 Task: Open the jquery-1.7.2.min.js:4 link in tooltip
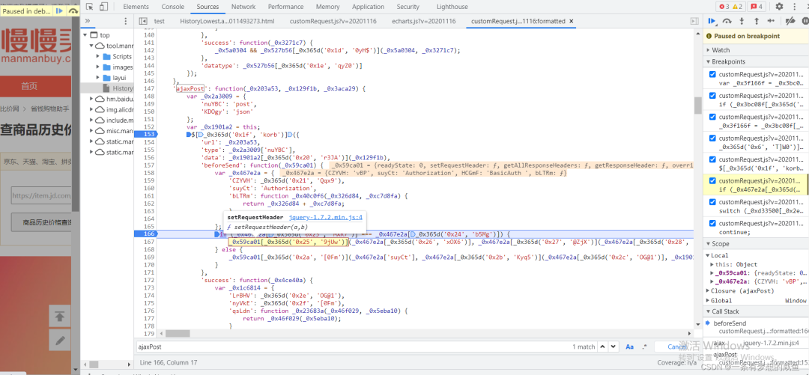(326, 217)
